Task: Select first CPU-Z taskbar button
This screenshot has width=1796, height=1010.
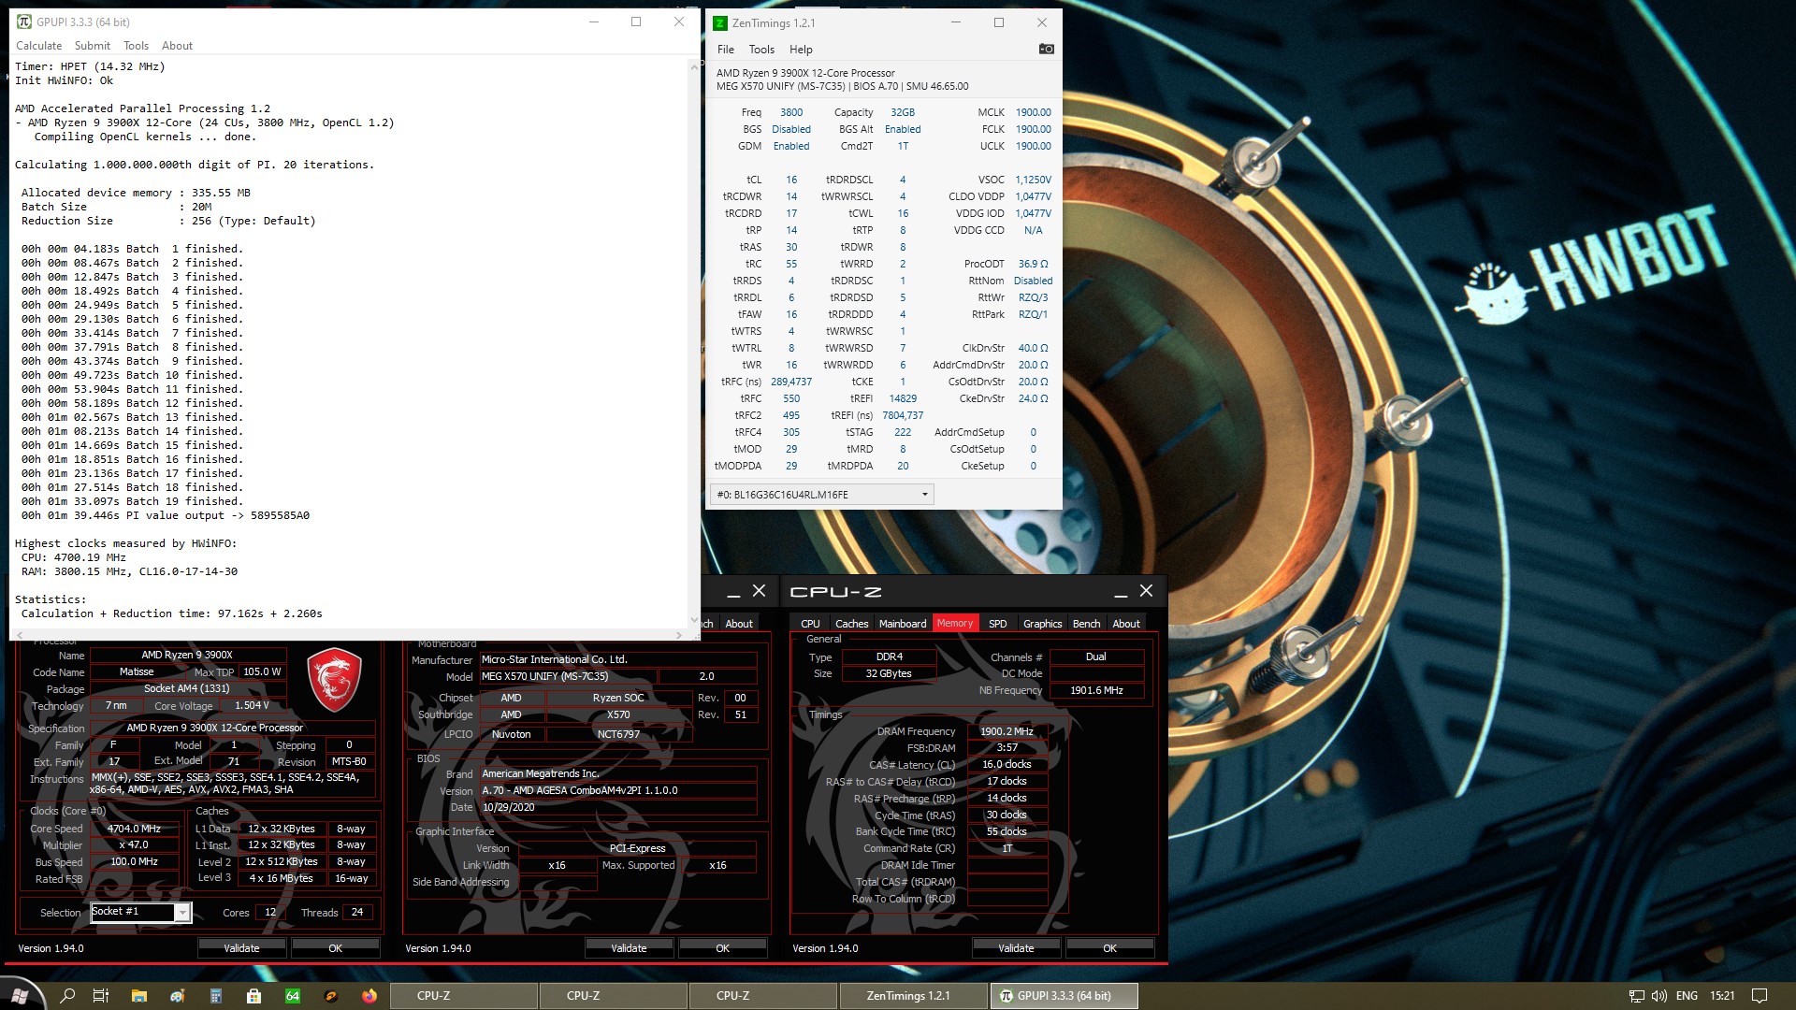Action: coord(464,996)
